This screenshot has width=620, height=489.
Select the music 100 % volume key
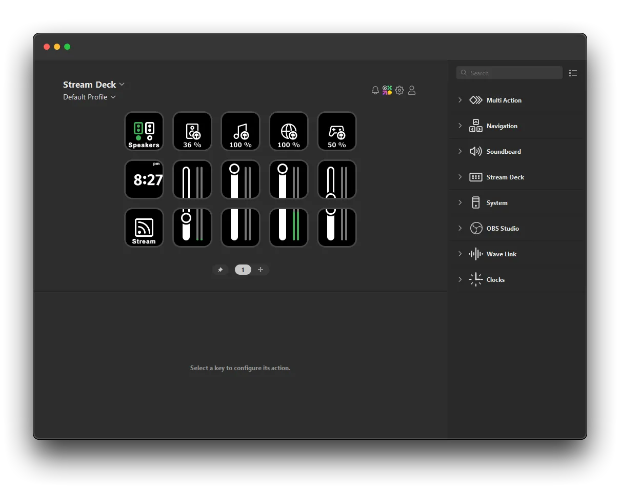pos(241,131)
